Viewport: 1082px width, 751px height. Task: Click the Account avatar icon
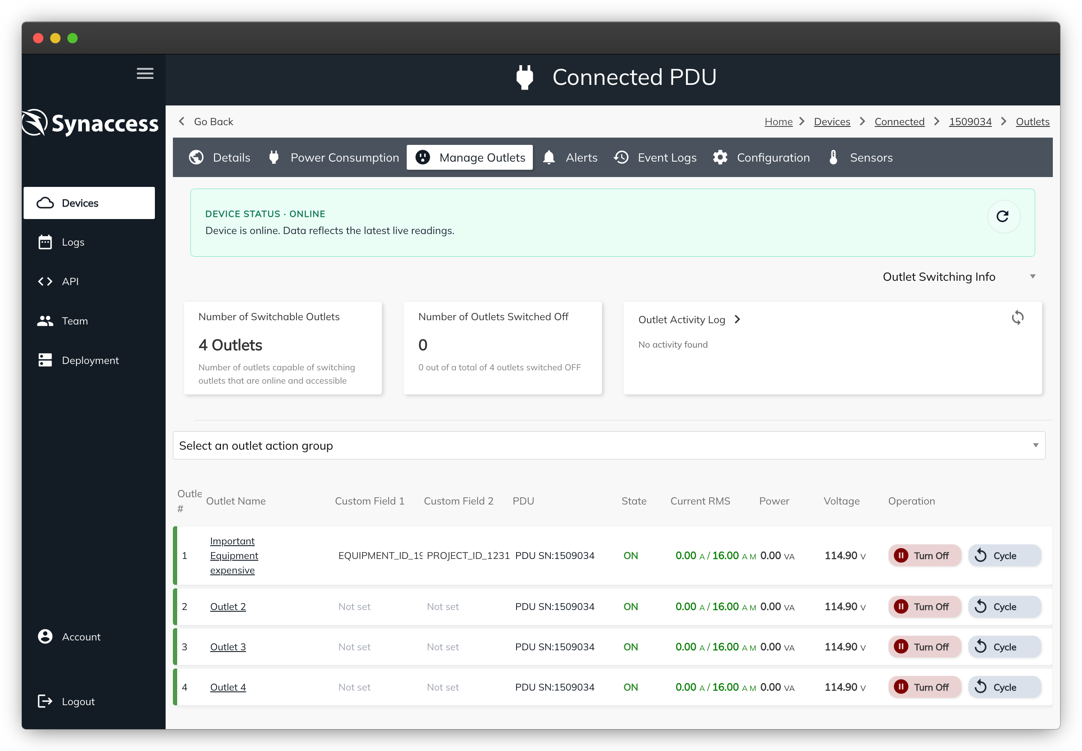(45, 637)
